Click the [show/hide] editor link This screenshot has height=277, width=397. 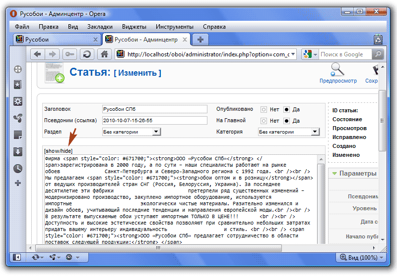tap(57, 150)
